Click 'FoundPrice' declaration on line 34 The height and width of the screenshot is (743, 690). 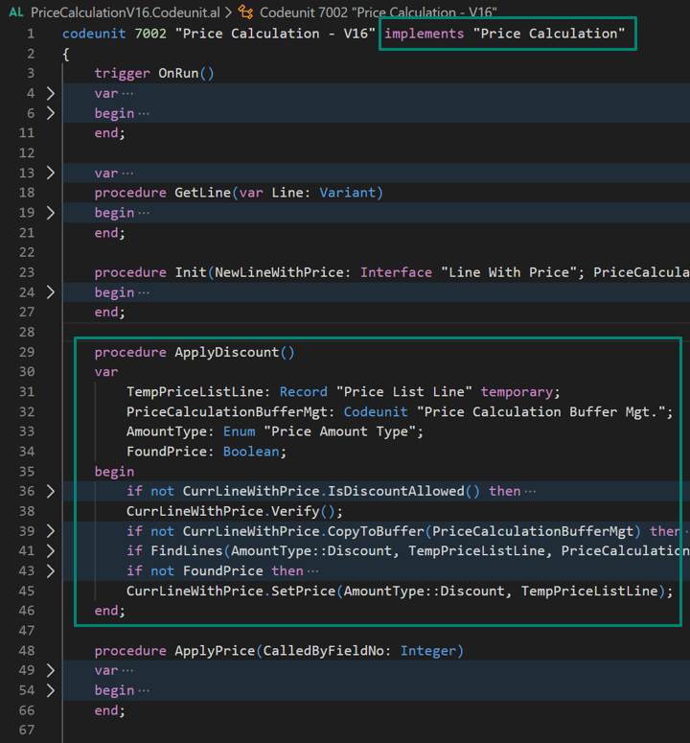click(167, 452)
